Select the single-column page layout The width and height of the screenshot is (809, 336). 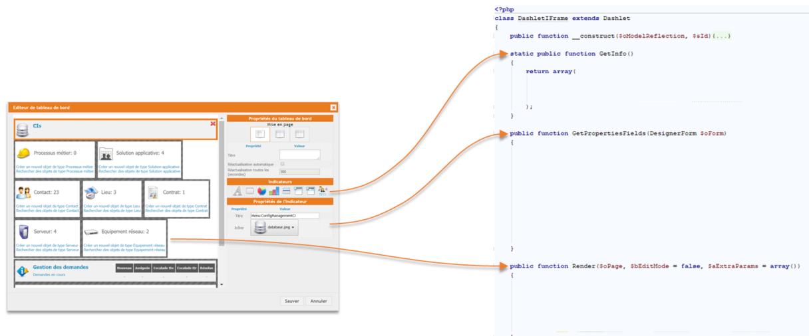tap(260, 134)
